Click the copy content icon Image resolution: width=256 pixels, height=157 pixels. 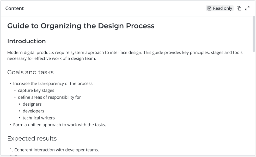[x=239, y=8]
